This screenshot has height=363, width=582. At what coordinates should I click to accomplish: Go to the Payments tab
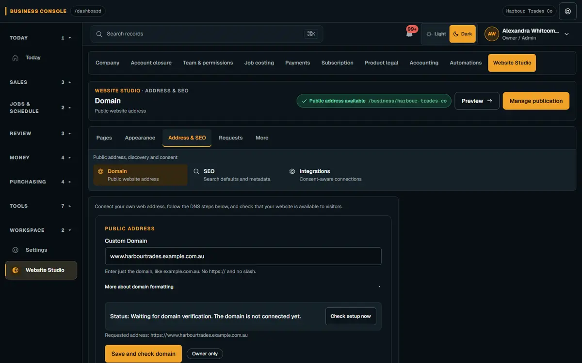pos(298,63)
